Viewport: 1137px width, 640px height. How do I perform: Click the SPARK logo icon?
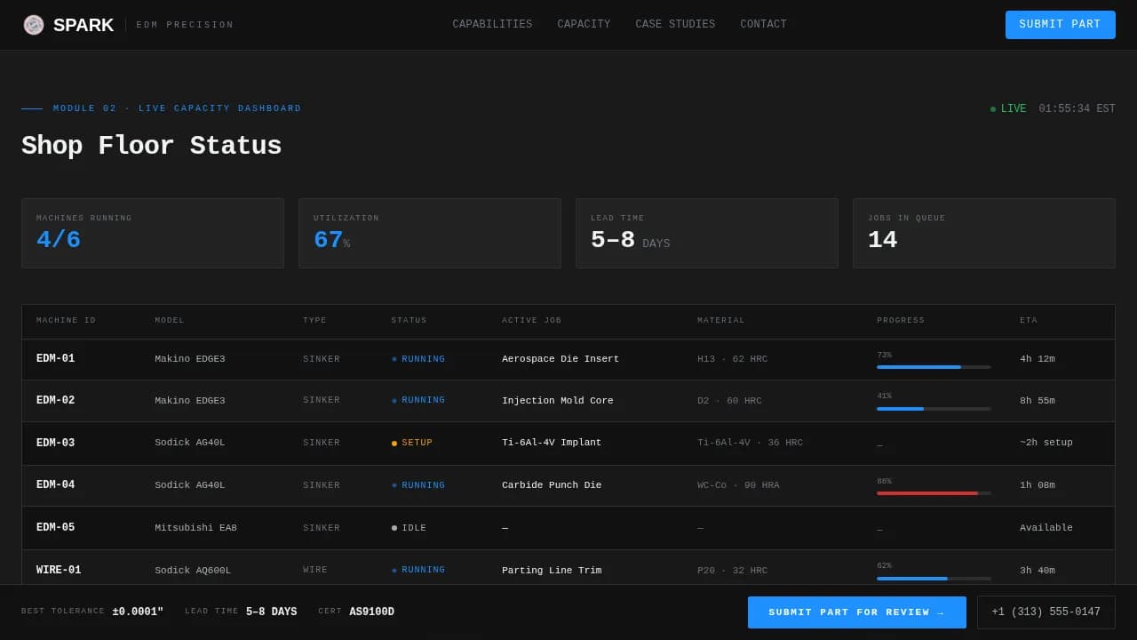tap(34, 24)
